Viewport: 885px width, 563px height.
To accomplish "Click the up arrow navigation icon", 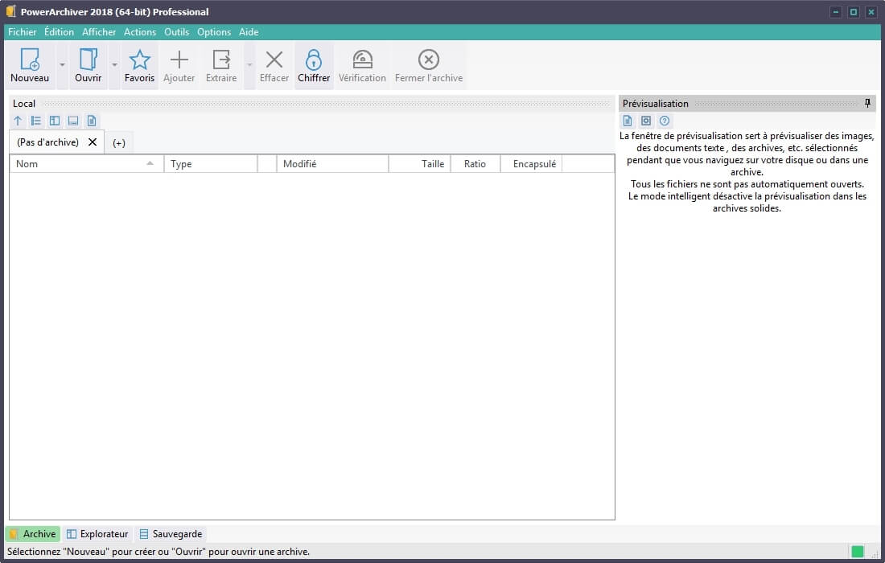I will click(19, 121).
